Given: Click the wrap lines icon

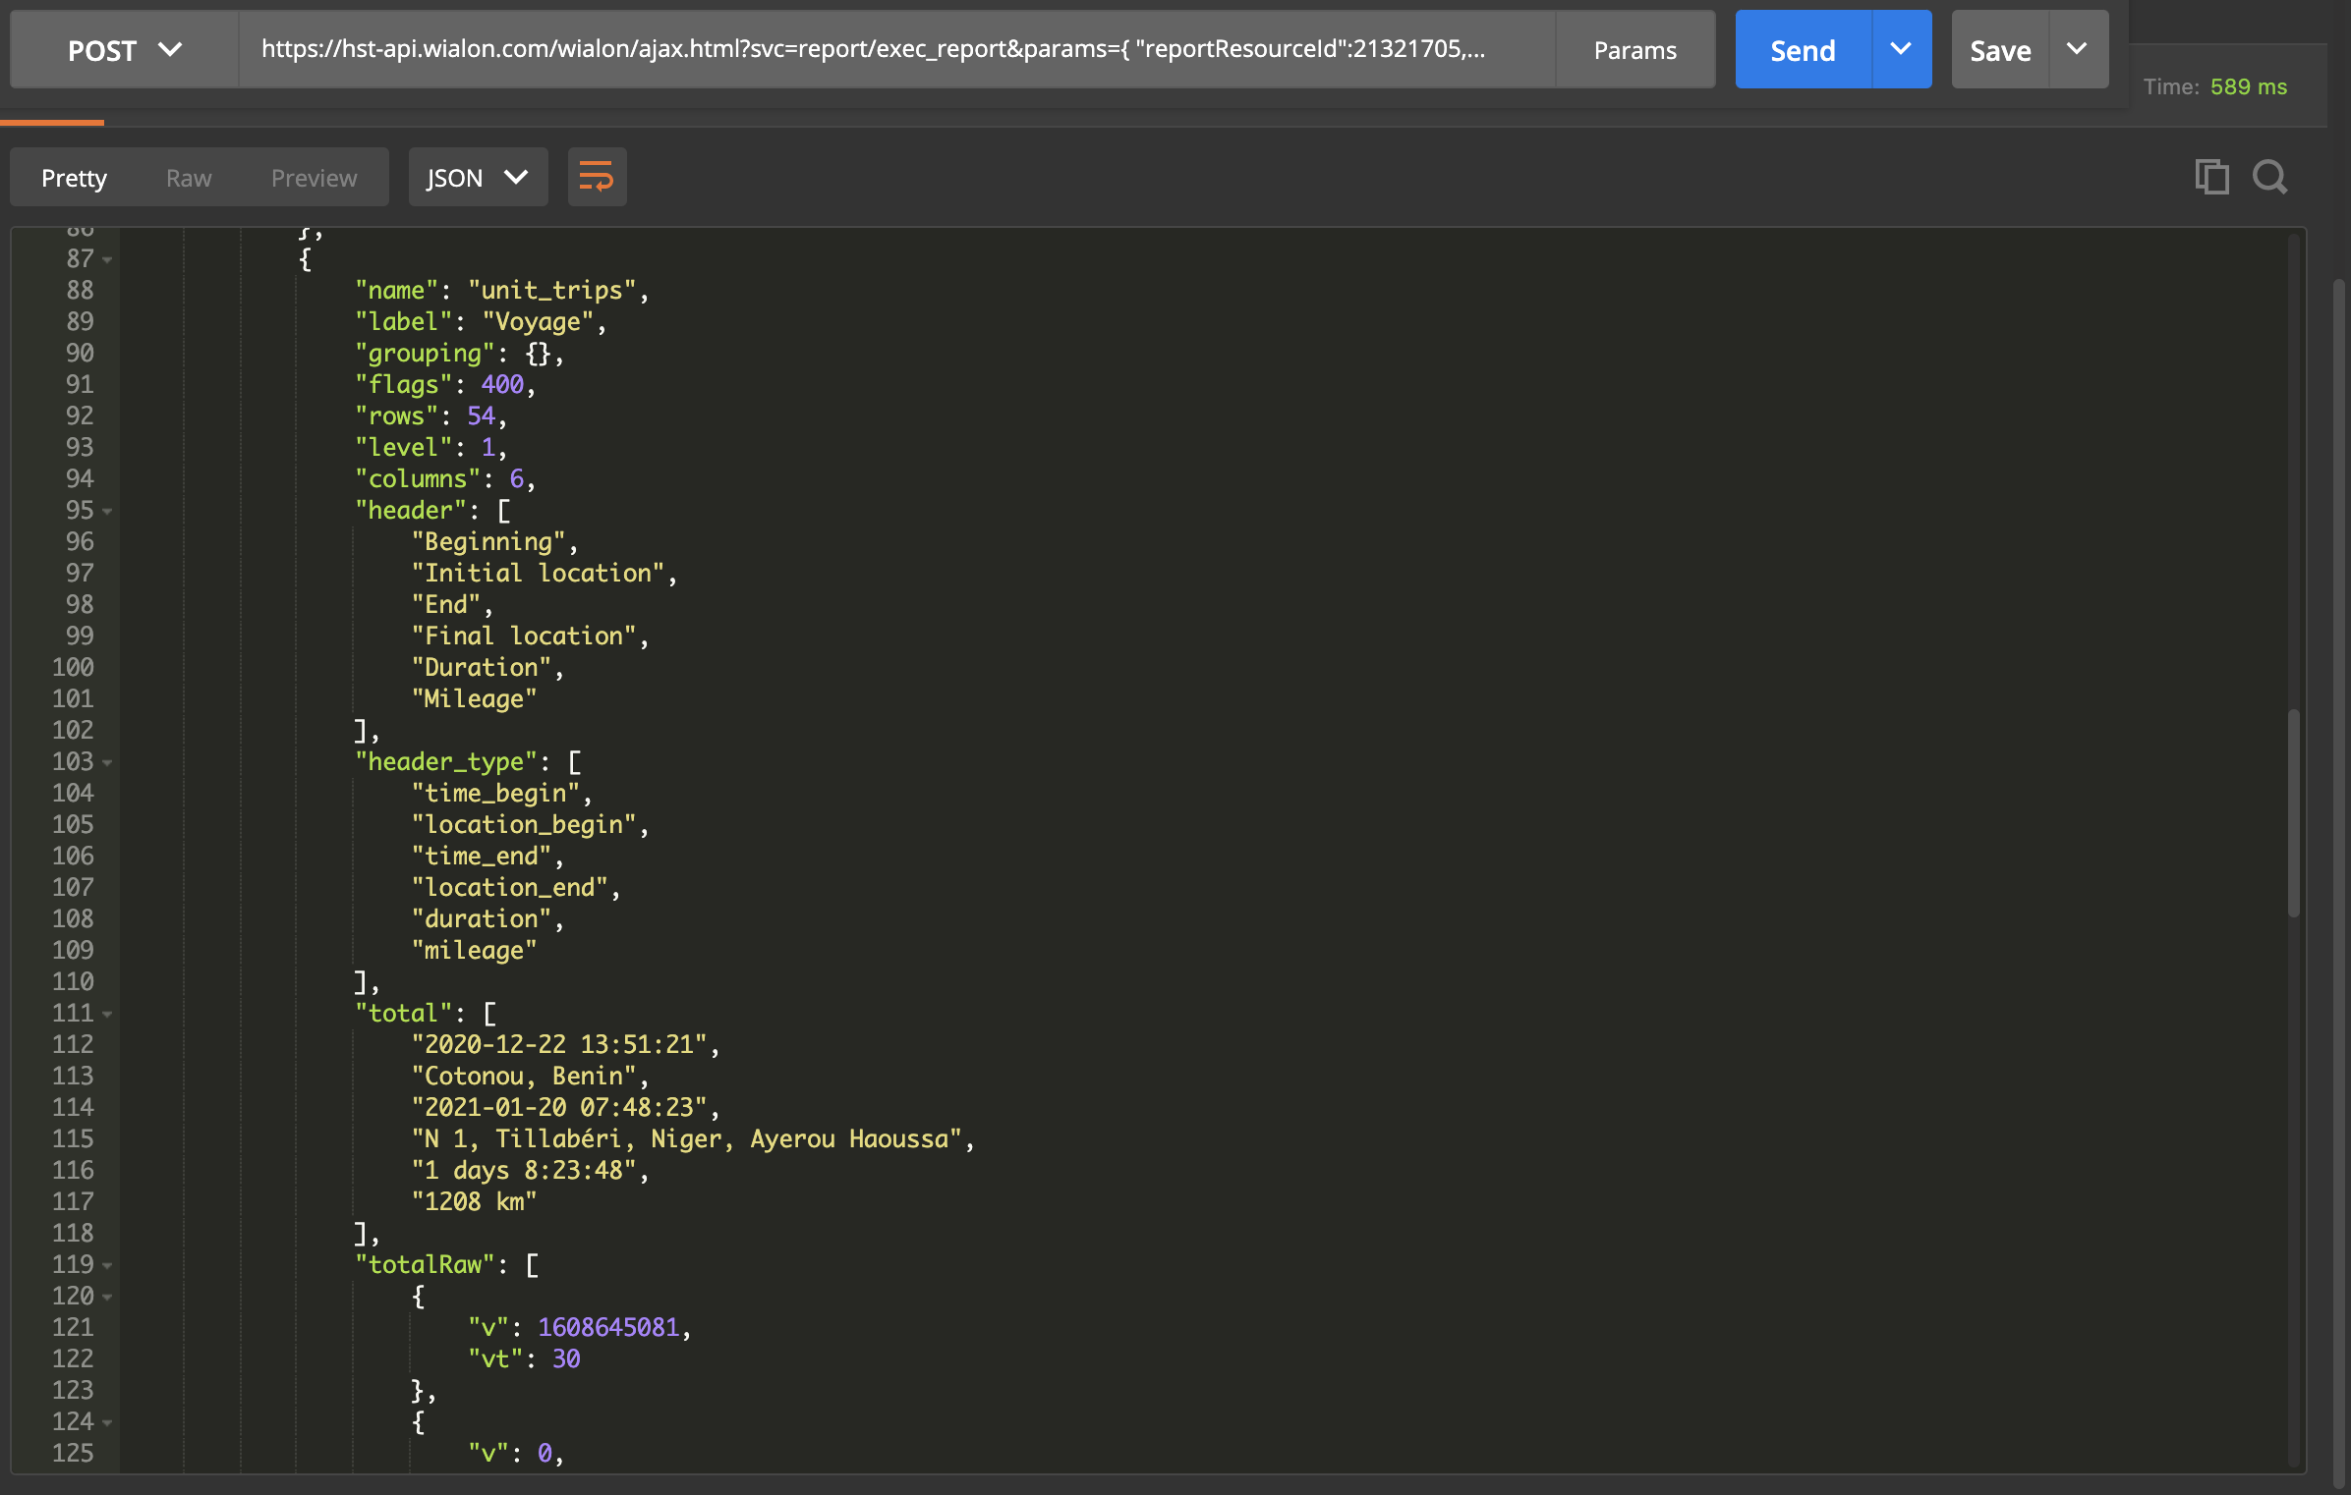Looking at the screenshot, I should [x=596, y=177].
